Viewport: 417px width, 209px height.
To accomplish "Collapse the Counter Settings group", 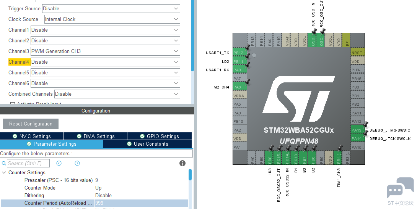I will [x=4, y=172].
